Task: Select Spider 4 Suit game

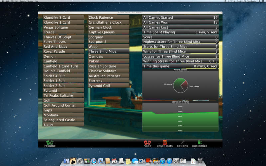Action: tap(63, 76)
